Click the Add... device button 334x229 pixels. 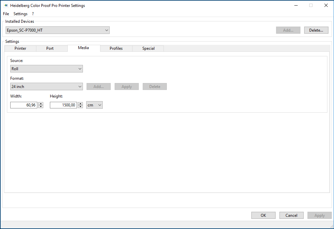tap(288, 30)
